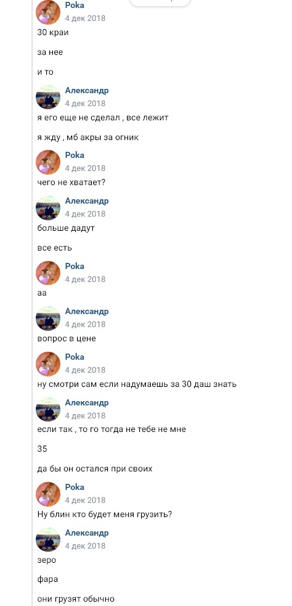292x606 pixels.
Task: Click Poka's avatar above "Ну блин кто будет меня грузить?"
Action: pos(48,494)
